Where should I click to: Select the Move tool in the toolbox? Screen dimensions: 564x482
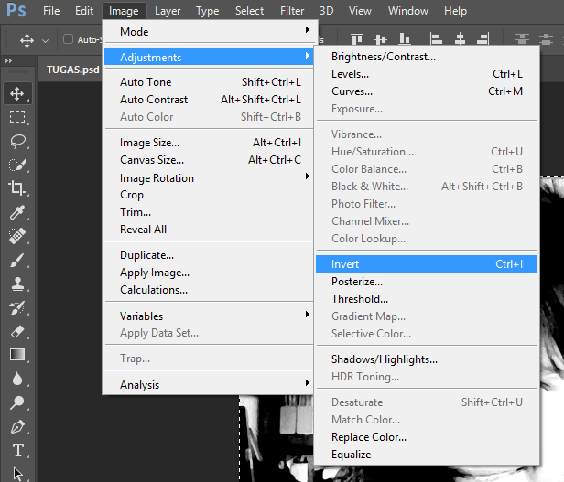[x=17, y=94]
